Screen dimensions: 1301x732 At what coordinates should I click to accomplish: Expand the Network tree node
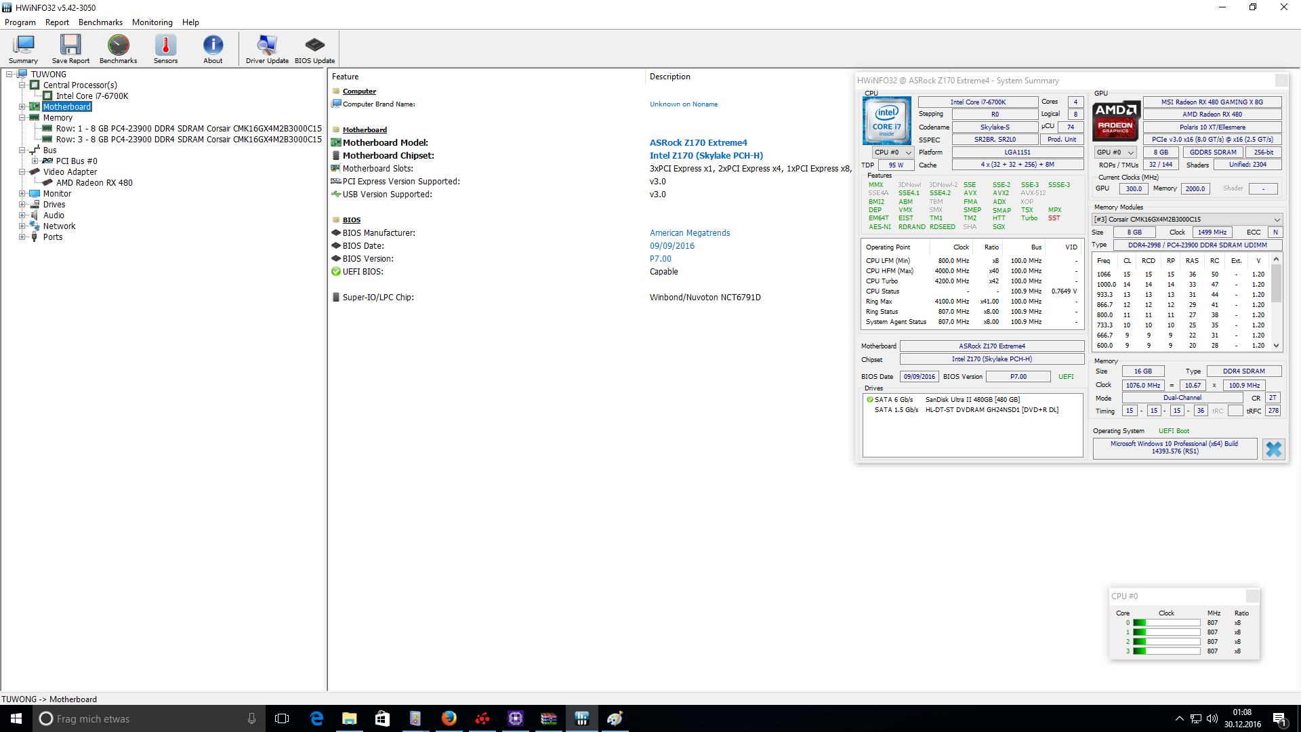pos(22,226)
